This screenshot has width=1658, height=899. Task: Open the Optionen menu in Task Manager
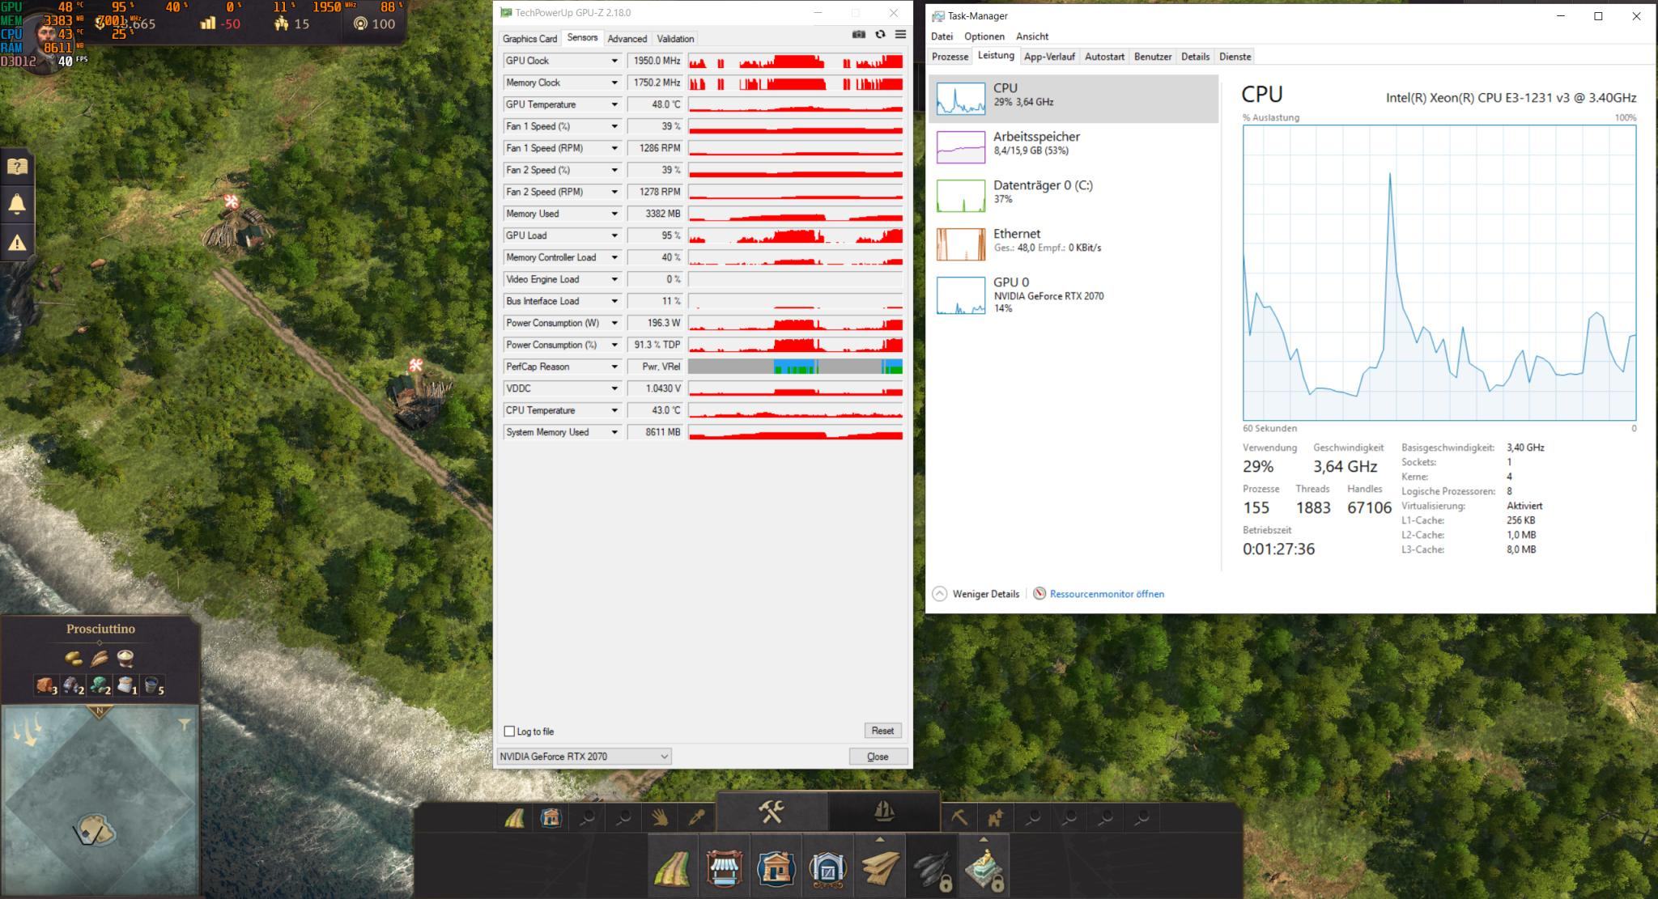984,36
